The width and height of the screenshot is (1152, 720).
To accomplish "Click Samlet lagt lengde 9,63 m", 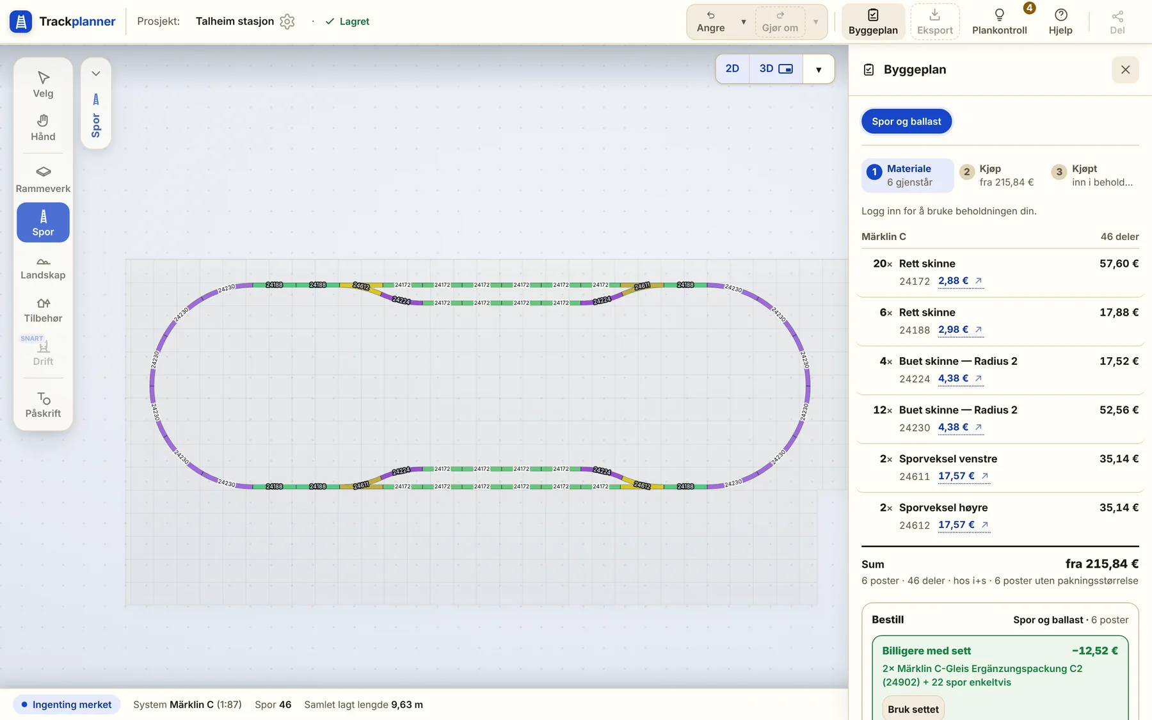I will [x=364, y=705].
